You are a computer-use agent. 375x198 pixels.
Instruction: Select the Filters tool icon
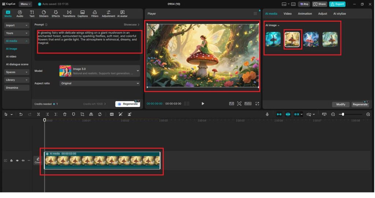[94, 14]
